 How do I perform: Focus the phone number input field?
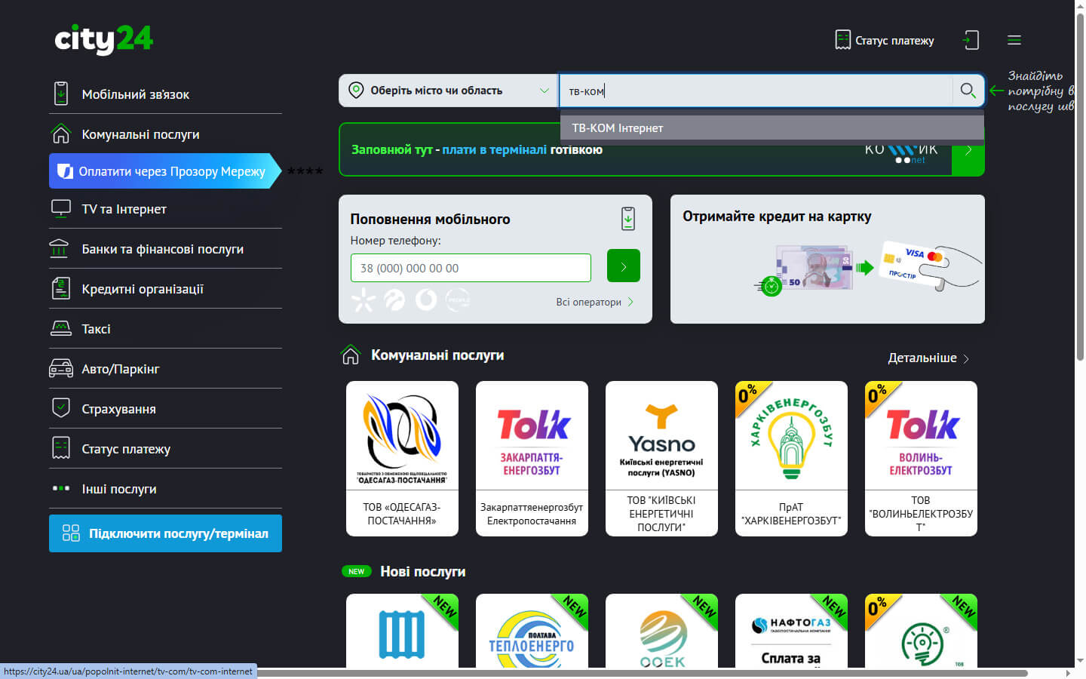pos(471,268)
